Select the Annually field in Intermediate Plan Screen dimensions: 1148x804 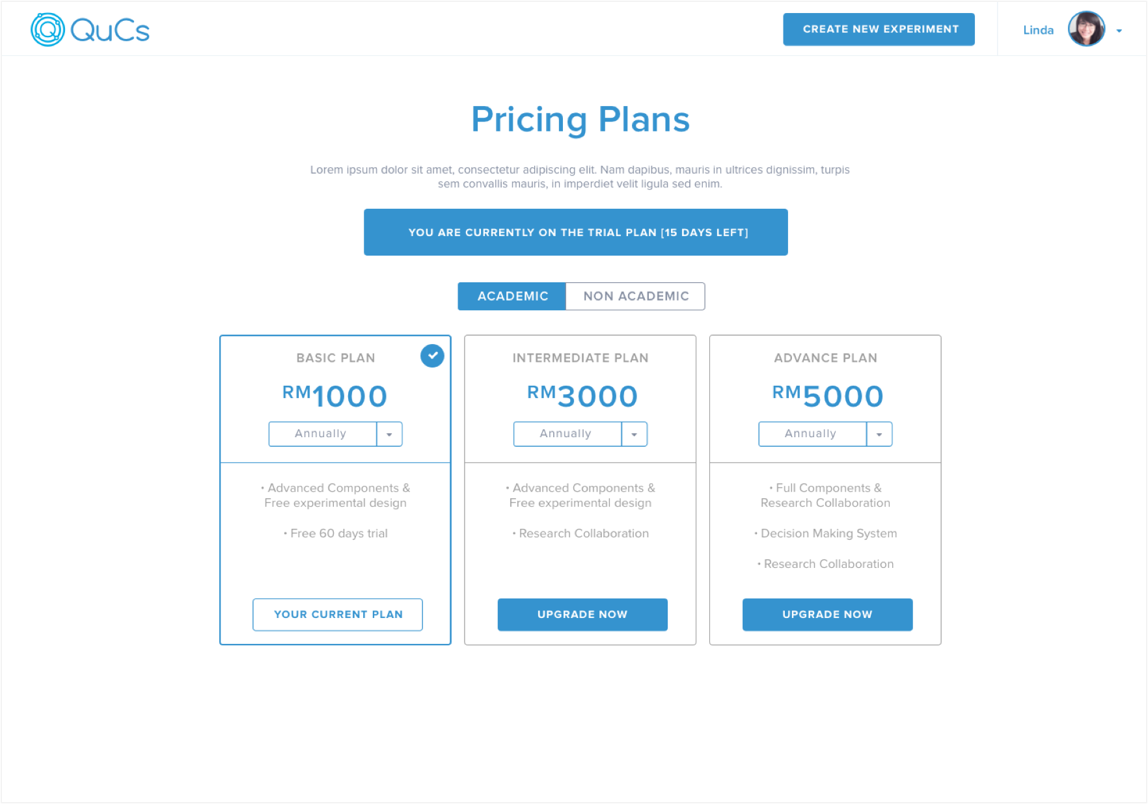[567, 434]
